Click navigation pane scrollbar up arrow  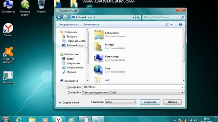click(88, 30)
